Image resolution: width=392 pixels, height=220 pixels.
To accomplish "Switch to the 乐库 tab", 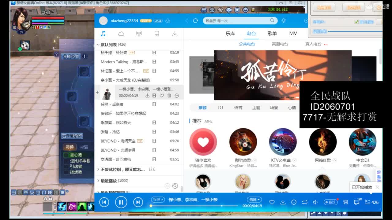I will (230, 34).
